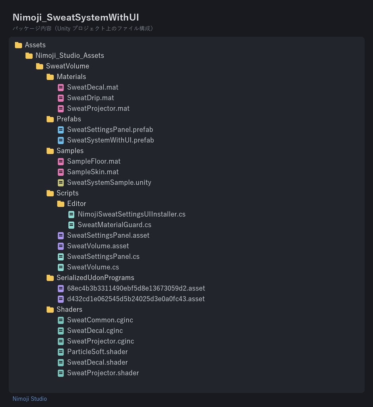The height and width of the screenshot is (407, 373).
Task: Open the Nimoji Studio link
Action: click(30, 399)
